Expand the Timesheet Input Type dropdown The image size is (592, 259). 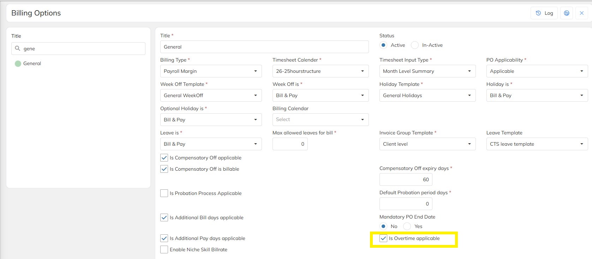(x=427, y=71)
